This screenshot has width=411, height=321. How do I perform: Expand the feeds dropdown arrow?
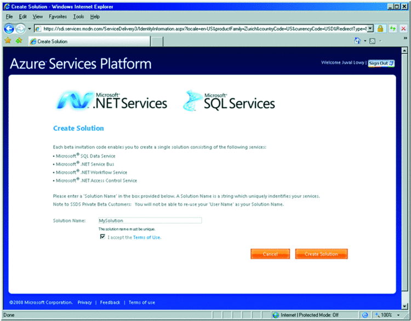pyautogui.click(x=380, y=41)
